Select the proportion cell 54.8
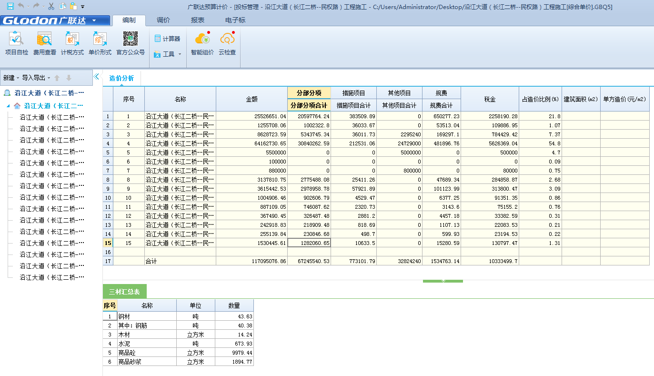This screenshot has height=376, width=654. click(540, 143)
